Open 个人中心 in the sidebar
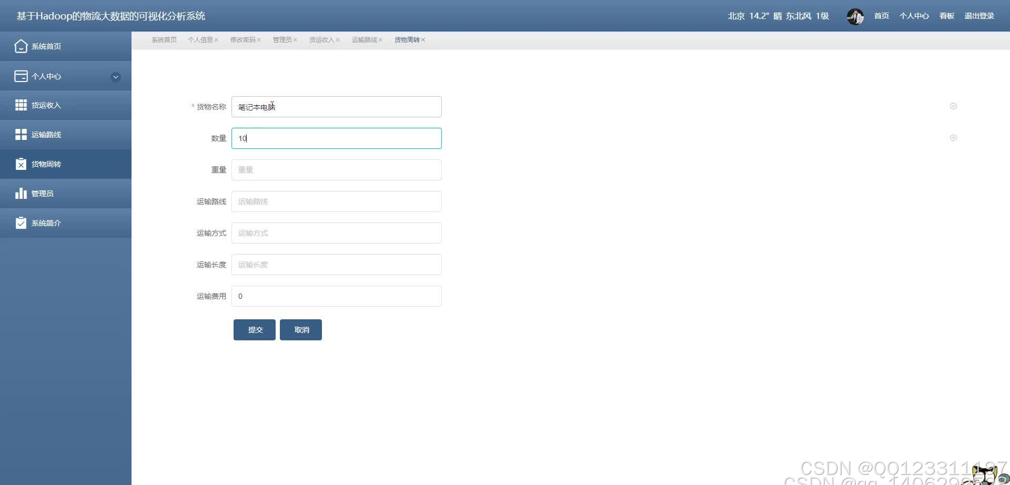Screen dimensions: 1010x485 [66, 76]
